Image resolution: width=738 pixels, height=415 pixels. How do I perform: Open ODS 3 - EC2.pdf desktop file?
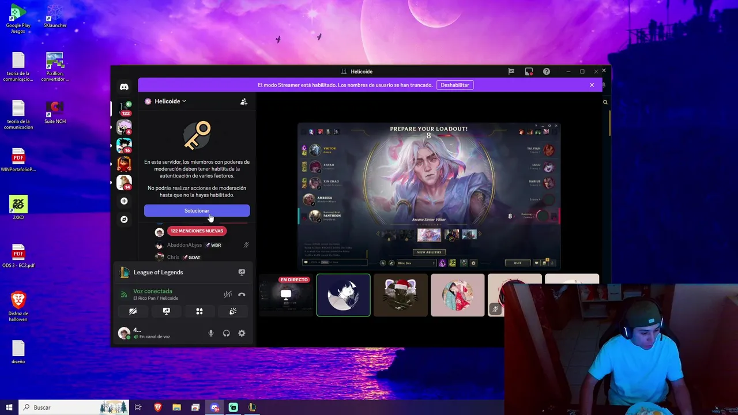pos(18,256)
